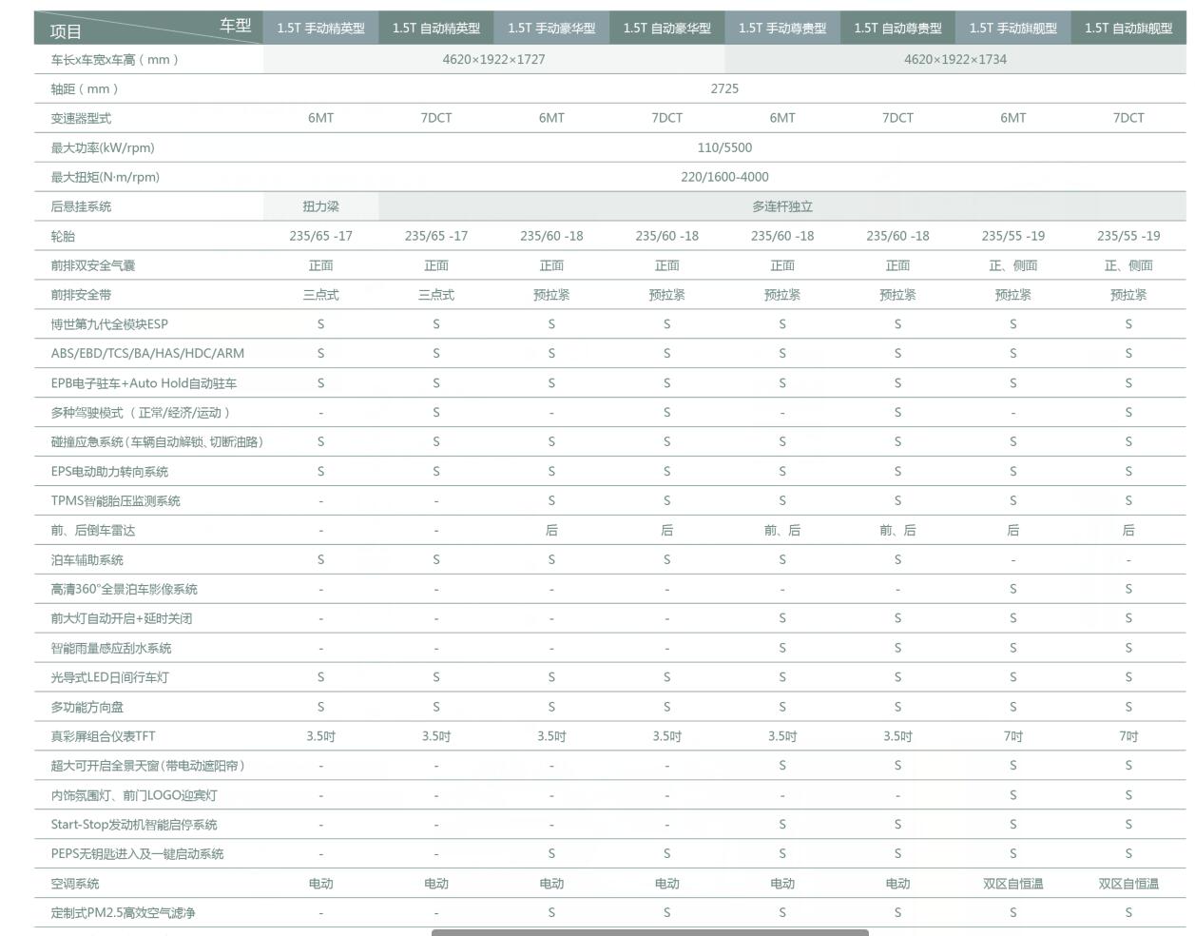The height and width of the screenshot is (936, 1195).
Task: Click the 碰撞应急系统 row label
Action: point(157,442)
